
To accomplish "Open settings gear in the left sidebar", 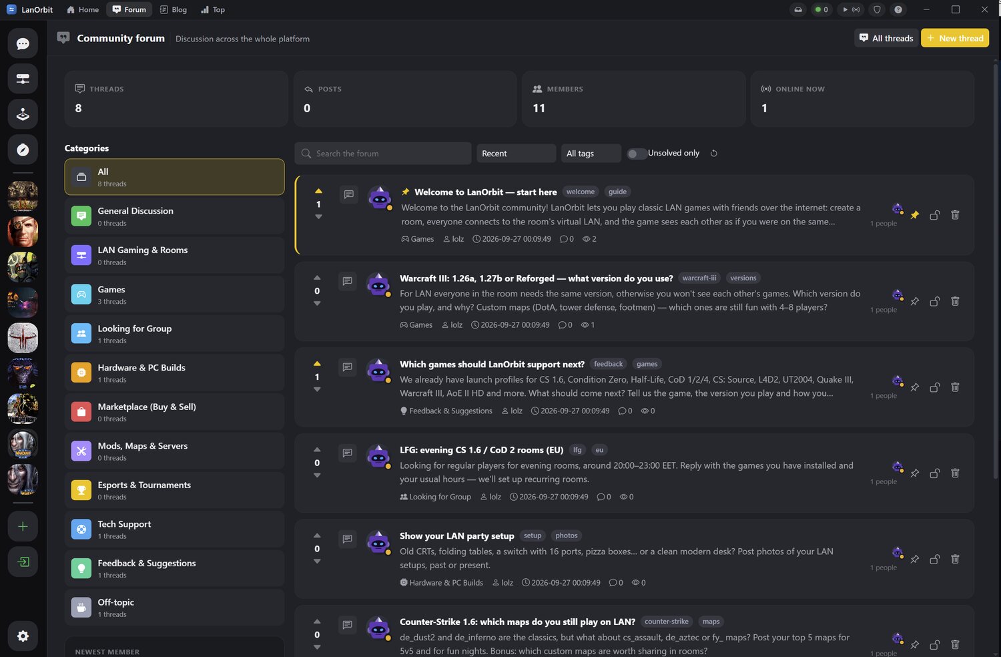I will point(23,636).
